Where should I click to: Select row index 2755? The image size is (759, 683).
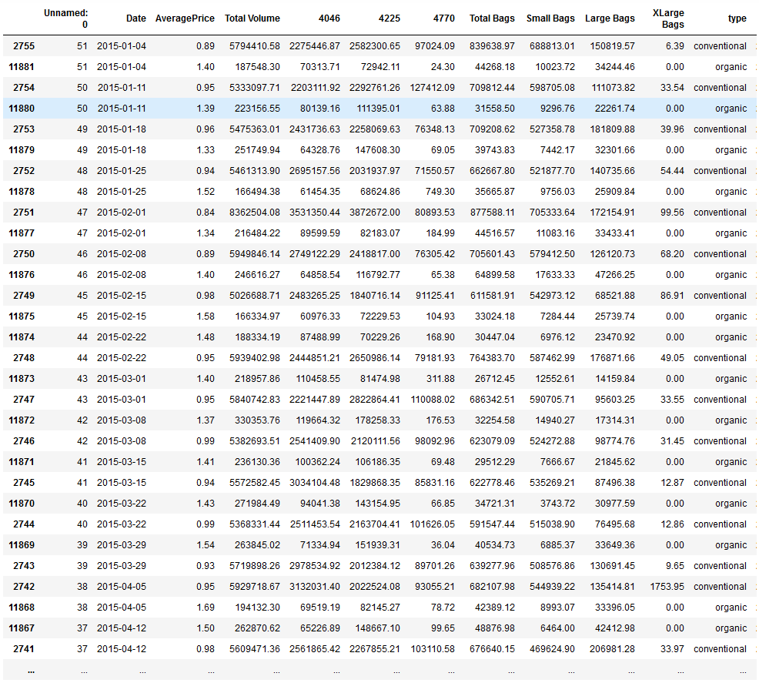pyautogui.click(x=24, y=46)
